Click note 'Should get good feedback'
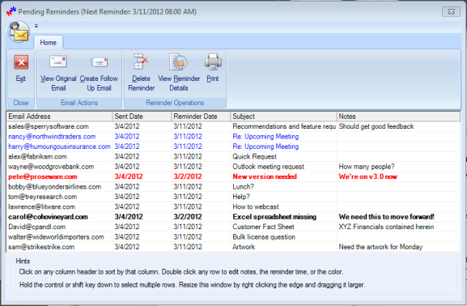This screenshot has height=306, width=467. point(376,126)
